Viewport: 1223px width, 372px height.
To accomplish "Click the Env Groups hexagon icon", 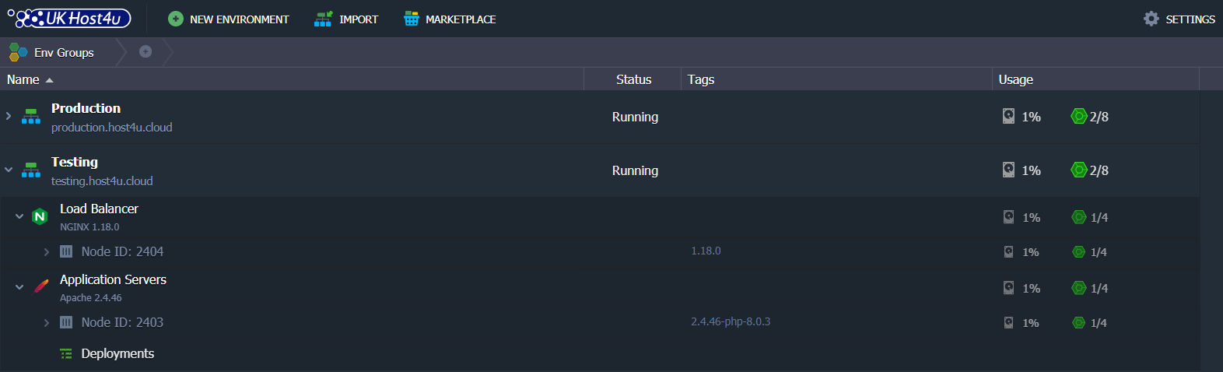I will (18, 52).
